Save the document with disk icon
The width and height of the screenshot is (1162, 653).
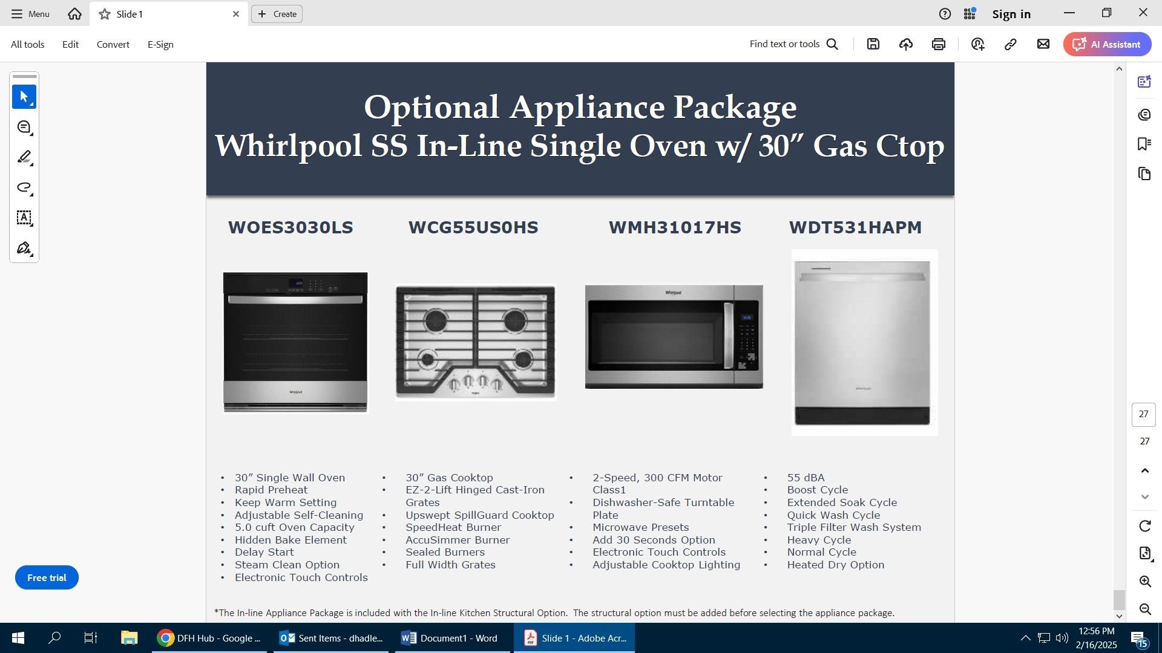[873, 44]
